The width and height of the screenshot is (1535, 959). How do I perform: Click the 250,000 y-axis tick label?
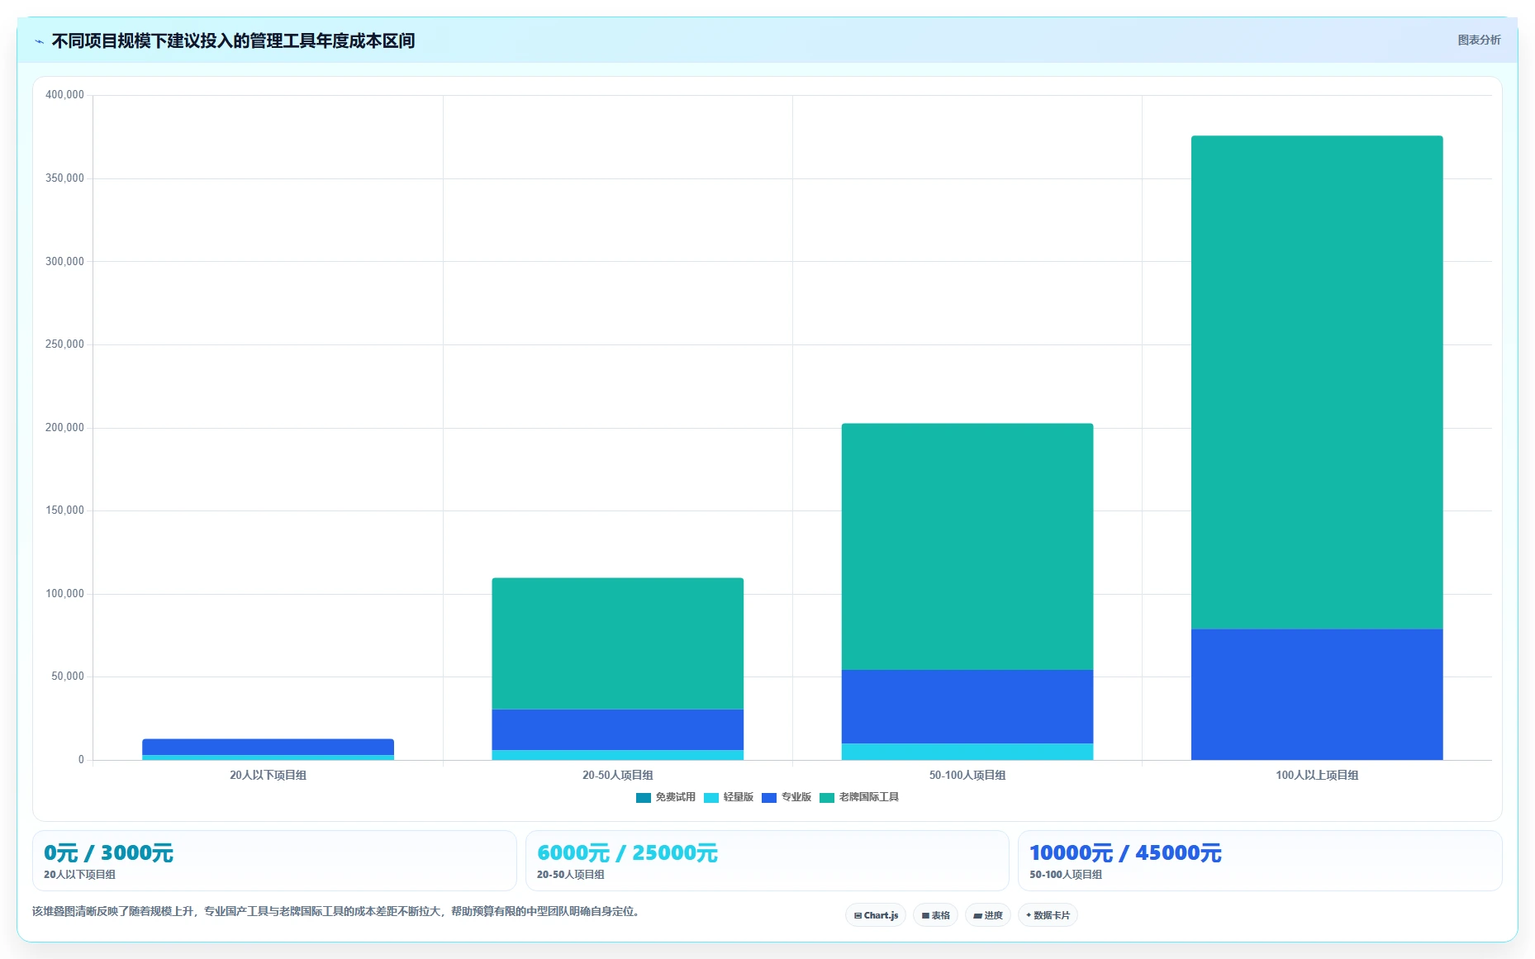(x=64, y=344)
